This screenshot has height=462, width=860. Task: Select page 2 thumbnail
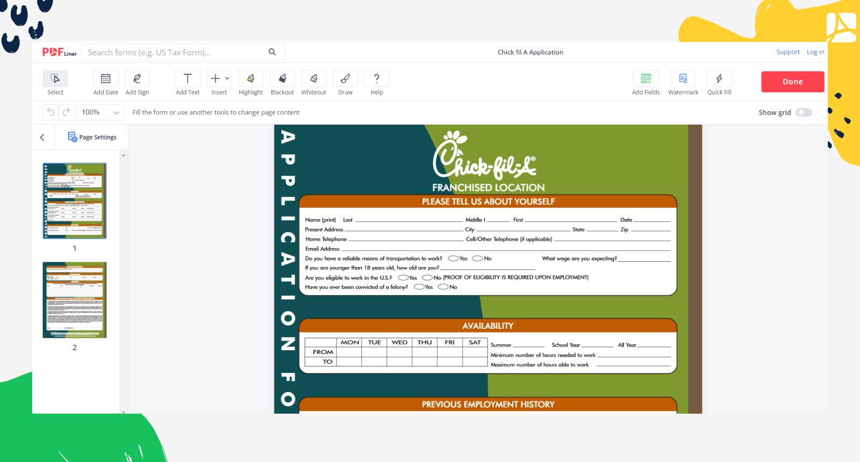(x=75, y=300)
